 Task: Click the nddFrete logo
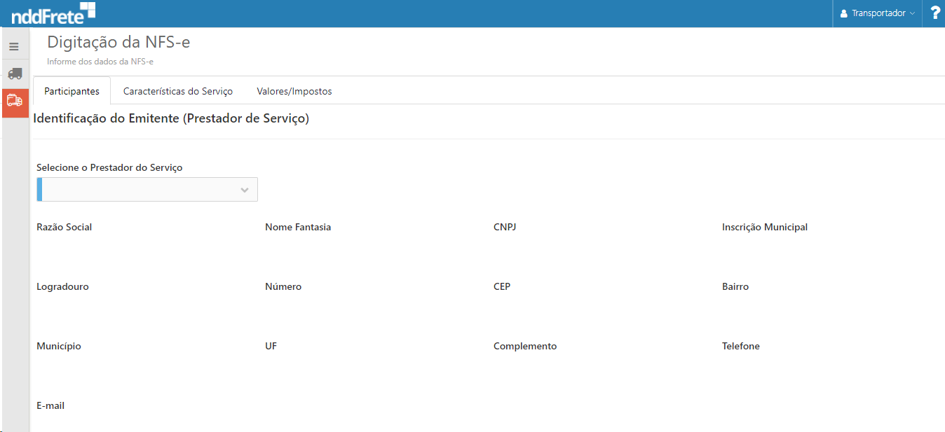pyautogui.click(x=53, y=13)
